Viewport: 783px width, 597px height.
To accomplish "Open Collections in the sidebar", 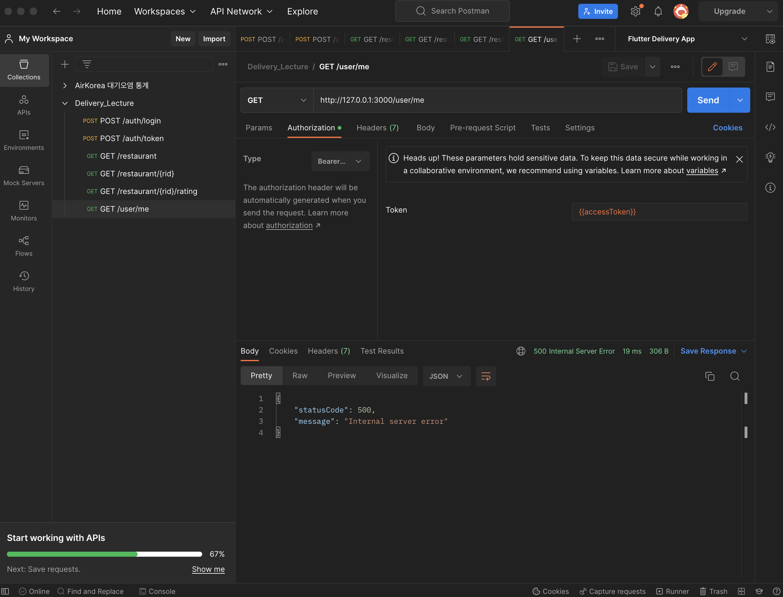I will 24,70.
